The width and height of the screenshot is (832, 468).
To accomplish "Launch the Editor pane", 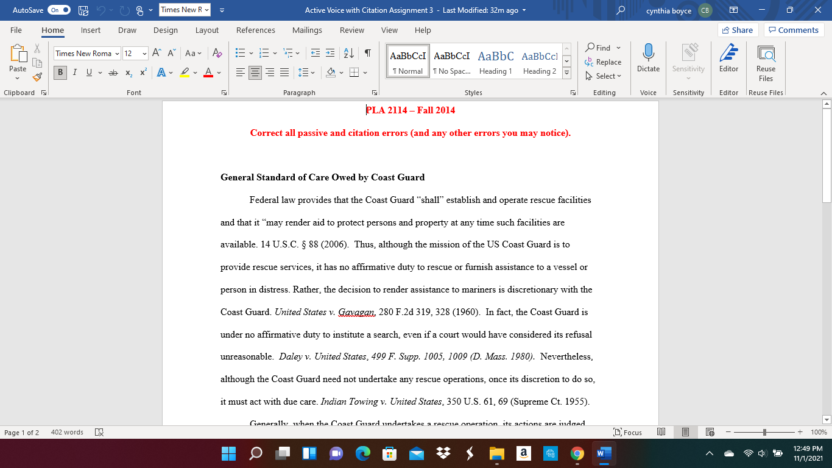I will coord(728,59).
